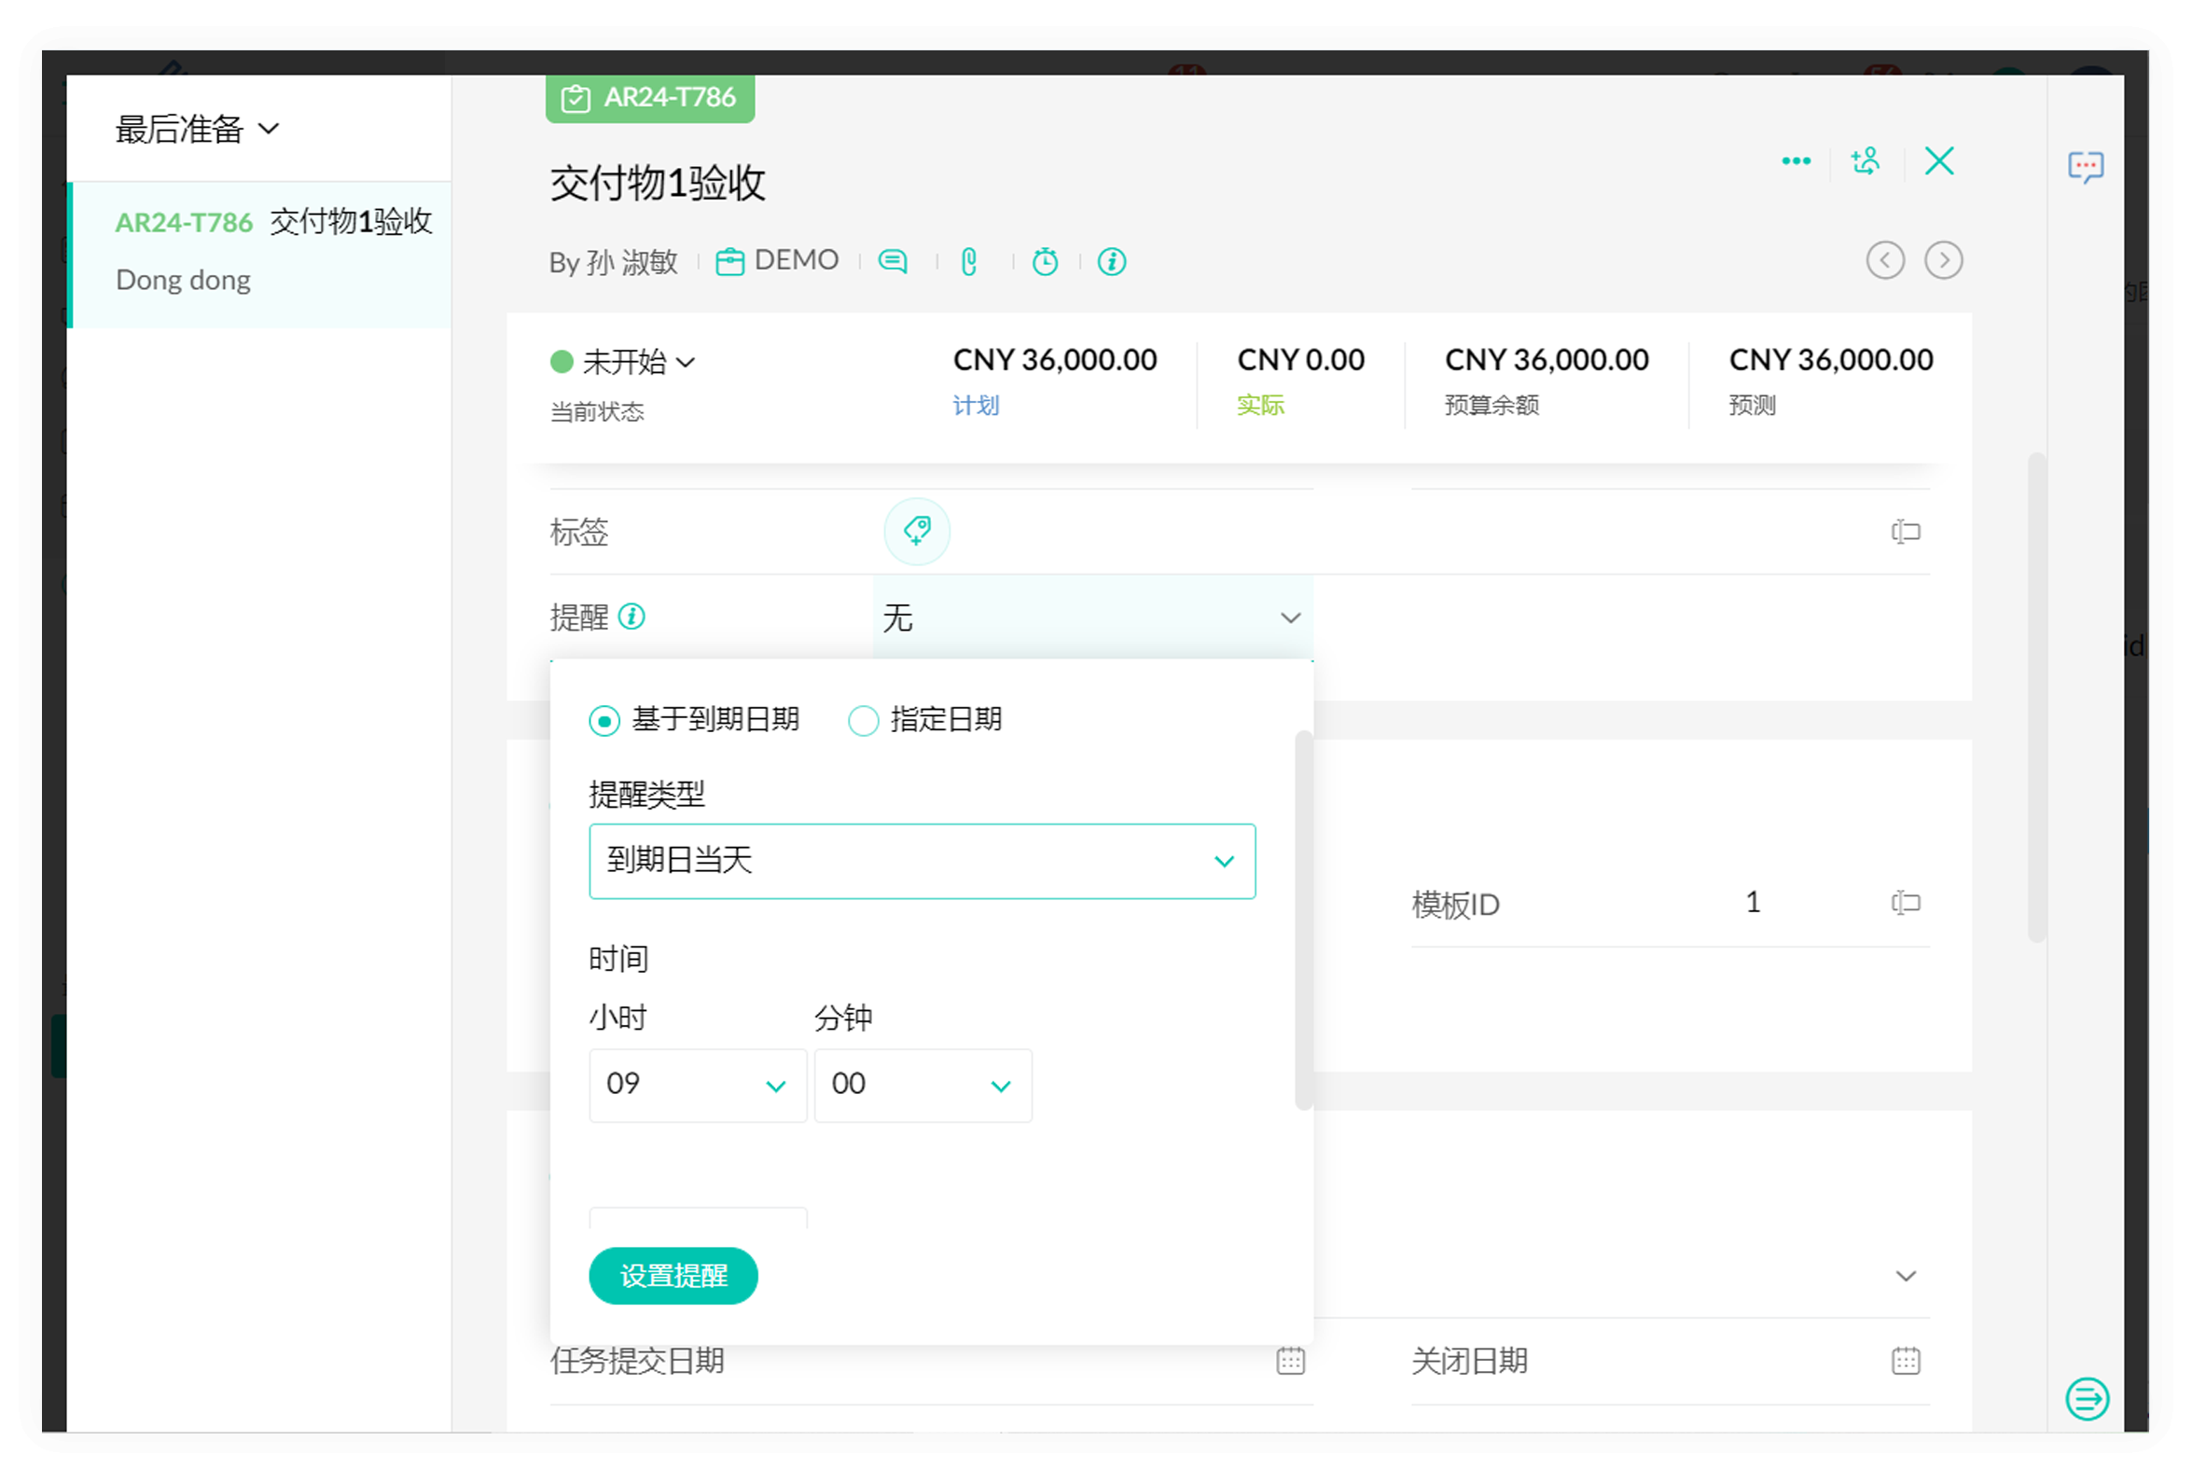Open the 分钟 minute dropdown
This screenshot has width=2192, height=1482.
[922, 1086]
